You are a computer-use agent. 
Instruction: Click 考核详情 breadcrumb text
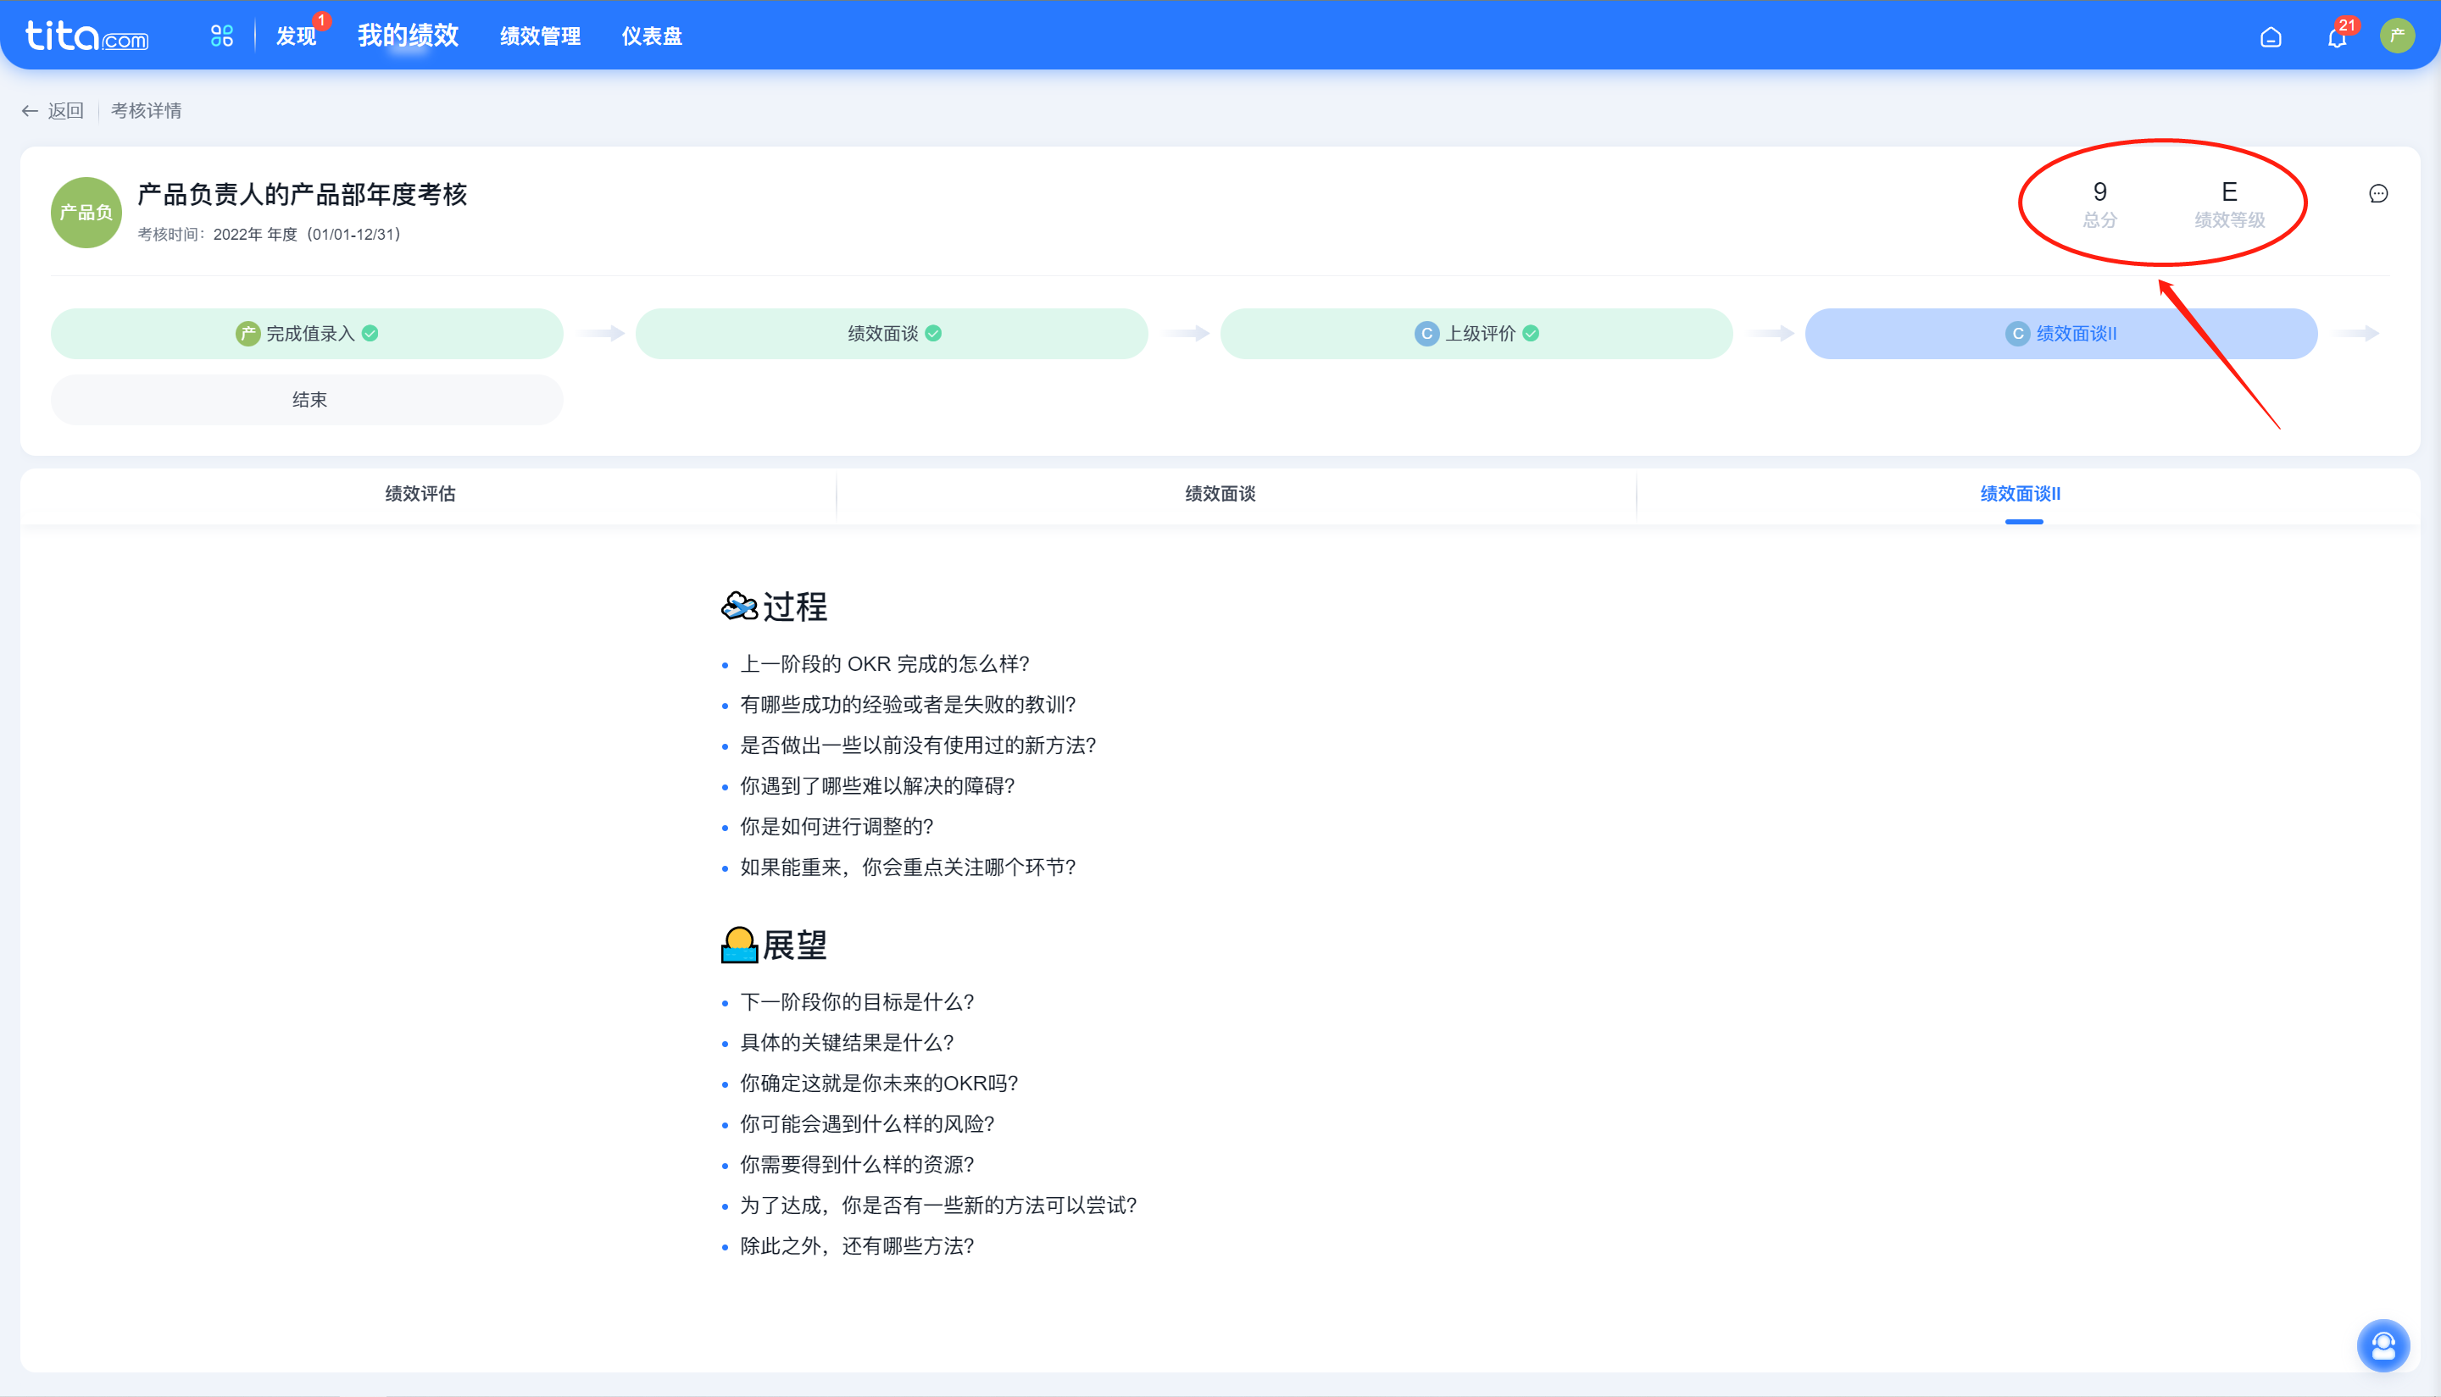tap(146, 110)
